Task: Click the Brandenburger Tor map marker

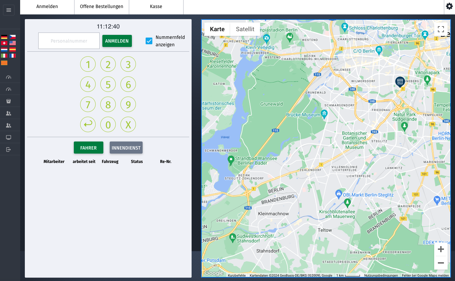Action: [425, 34]
